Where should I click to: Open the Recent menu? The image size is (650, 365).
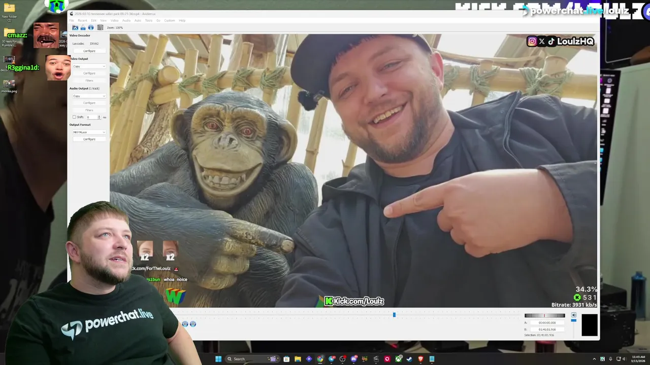pyautogui.click(x=82, y=20)
